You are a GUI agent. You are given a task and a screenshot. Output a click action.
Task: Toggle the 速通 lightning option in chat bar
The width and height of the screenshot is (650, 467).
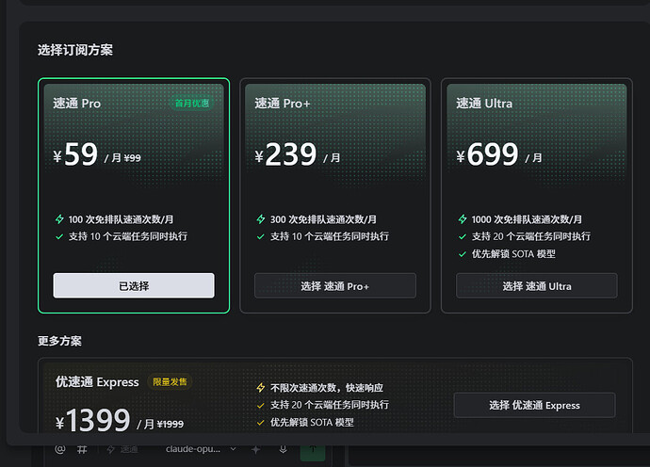[122, 449]
